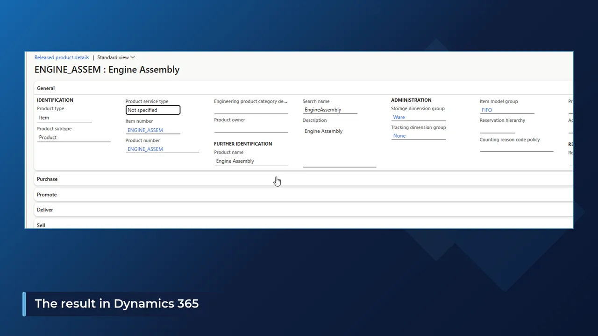Select the FURTHER IDENTIFICATION section heading
This screenshot has width=598, height=336.
[243, 144]
